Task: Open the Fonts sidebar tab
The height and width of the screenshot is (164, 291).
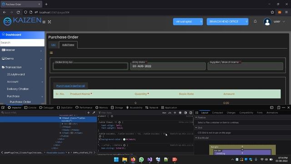Action: (260, 113)
